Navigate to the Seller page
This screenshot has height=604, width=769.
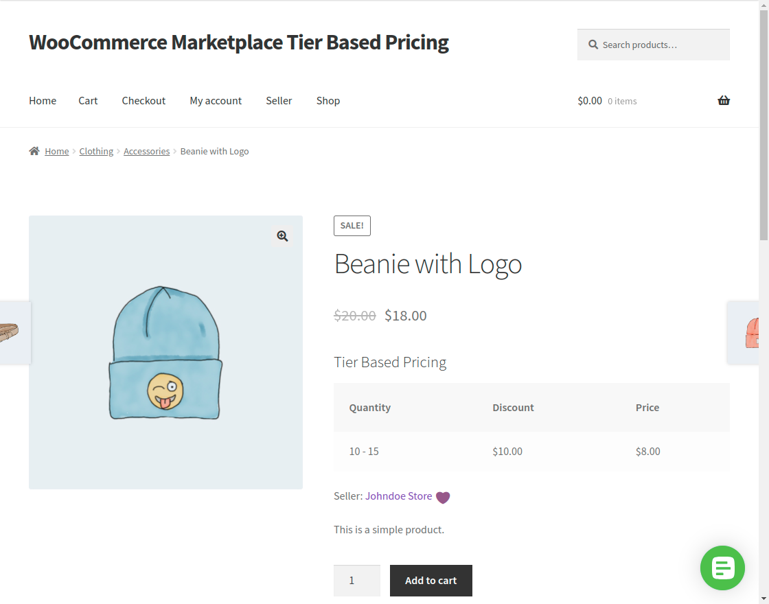[x=279, y=100]
